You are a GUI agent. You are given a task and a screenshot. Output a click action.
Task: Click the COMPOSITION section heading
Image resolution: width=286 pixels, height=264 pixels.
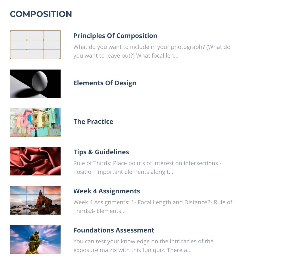coord(41,14)
